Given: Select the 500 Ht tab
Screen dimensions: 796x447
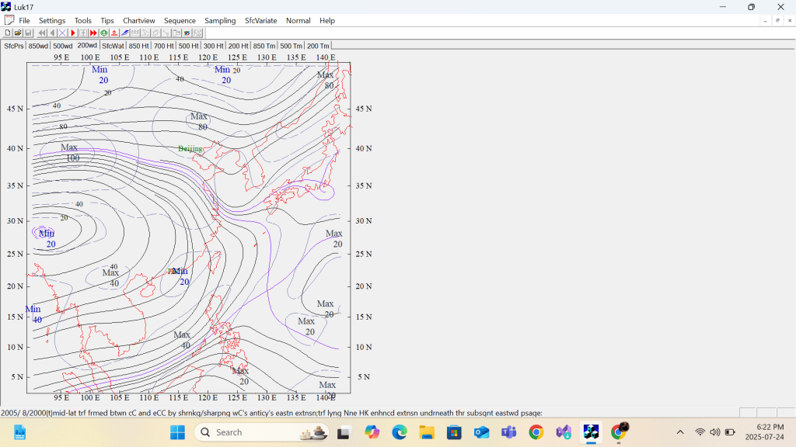Looking at the screenshot, I should tap(188, 46).
